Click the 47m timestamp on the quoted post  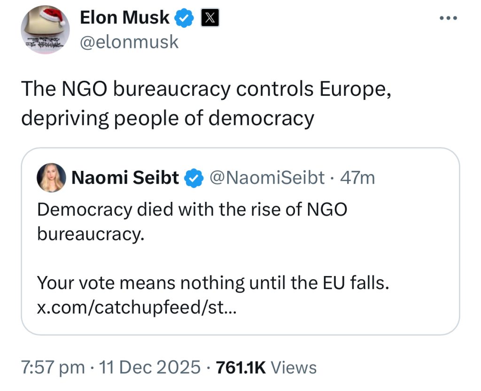pyautogui.click(x=357, y=178)
